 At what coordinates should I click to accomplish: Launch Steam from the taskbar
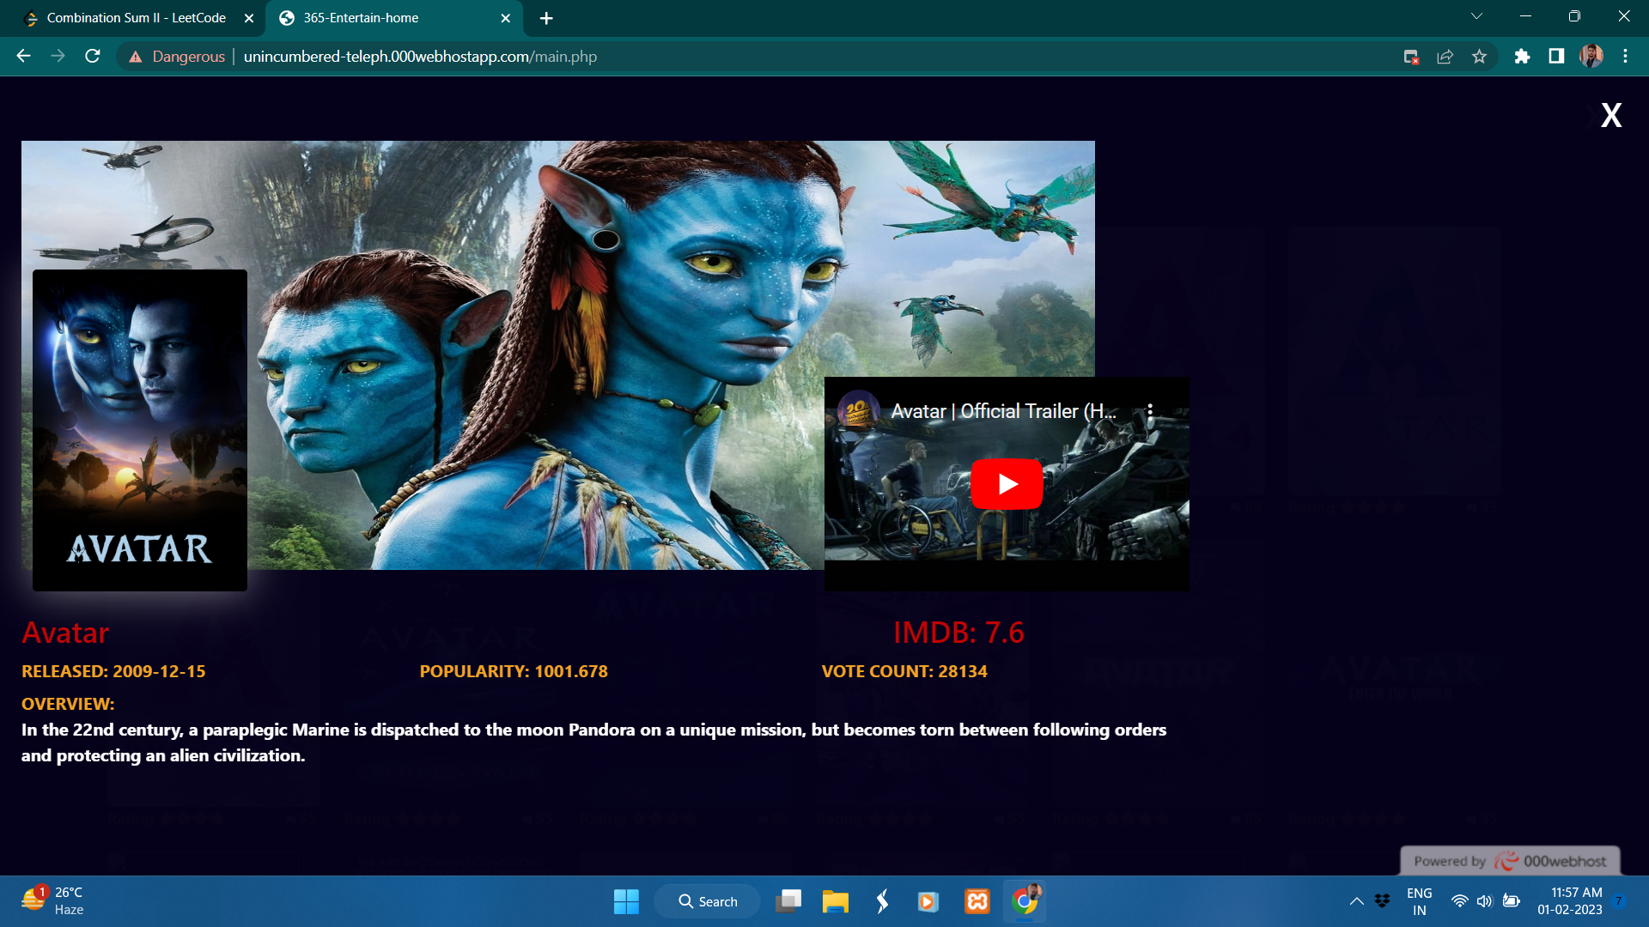(881, 901)
